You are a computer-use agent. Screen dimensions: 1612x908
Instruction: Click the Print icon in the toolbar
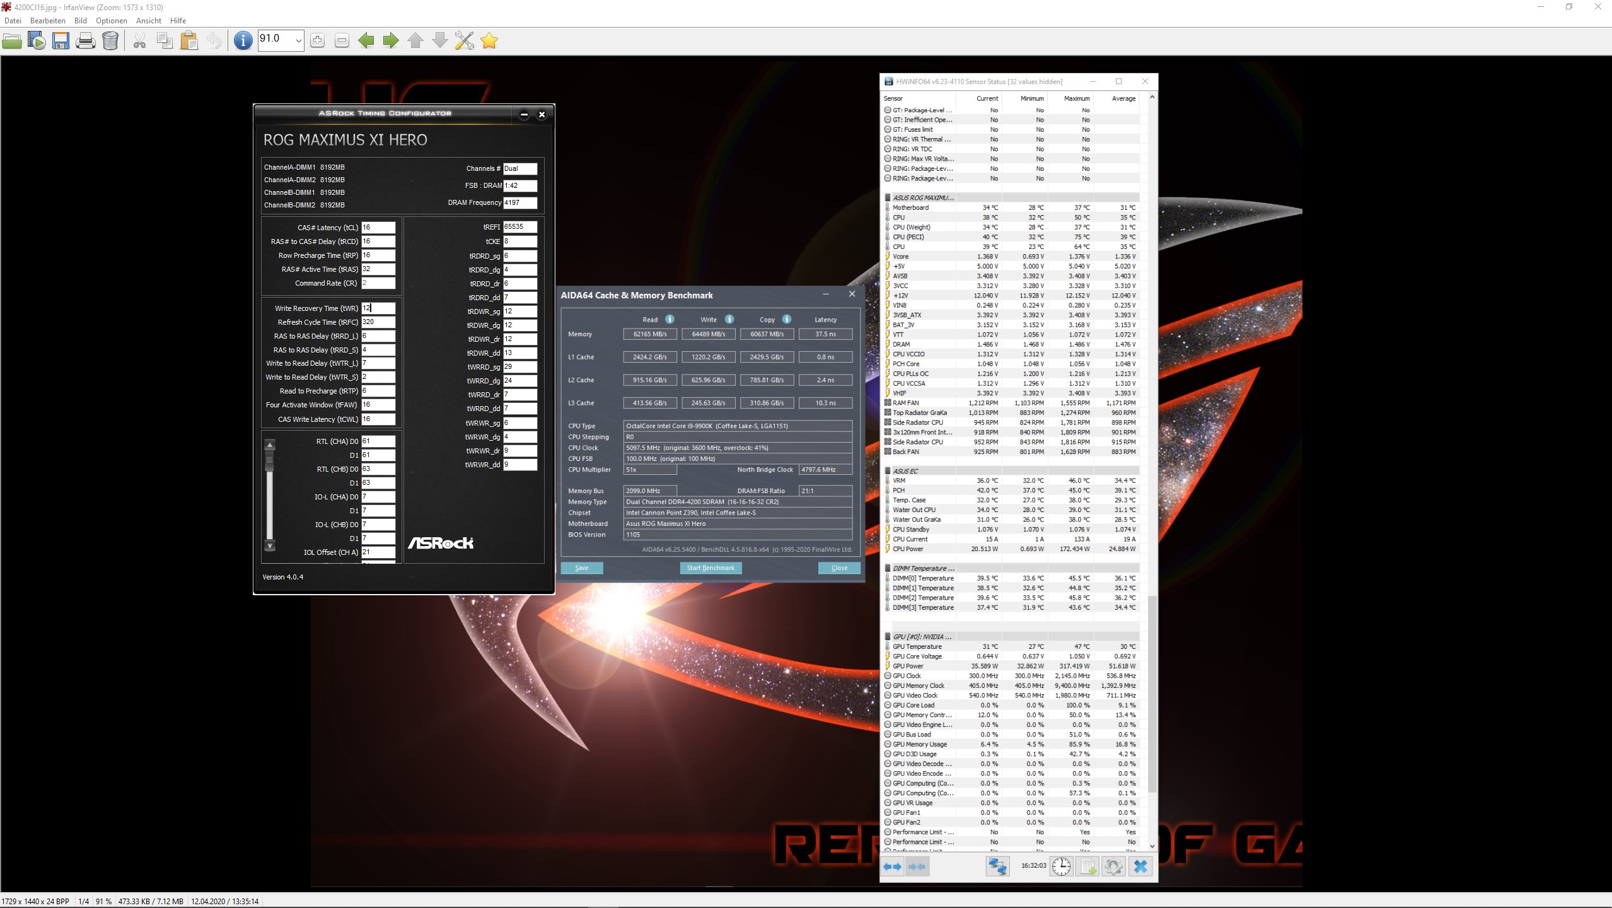(x=85, y=41)
